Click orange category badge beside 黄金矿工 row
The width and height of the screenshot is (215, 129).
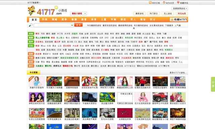(x=31, y=54)
